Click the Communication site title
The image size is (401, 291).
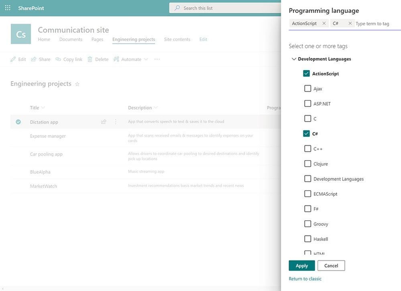(73, 30)
